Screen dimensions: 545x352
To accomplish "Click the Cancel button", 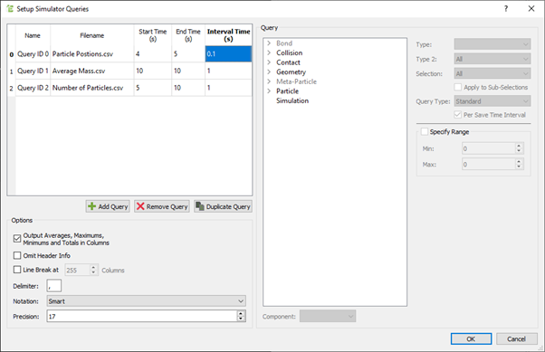I will pos(517,338).
